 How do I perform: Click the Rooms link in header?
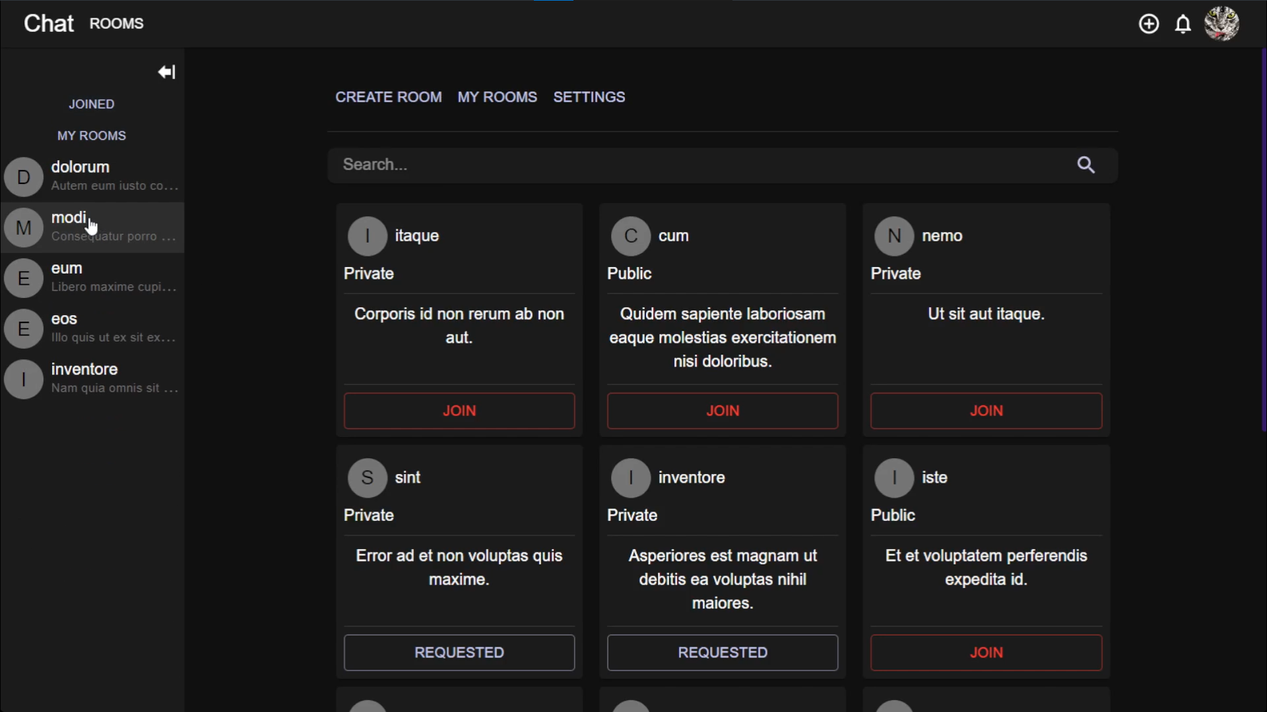coord(116,24)
